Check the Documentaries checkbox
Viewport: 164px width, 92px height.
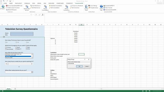point(6,49)
